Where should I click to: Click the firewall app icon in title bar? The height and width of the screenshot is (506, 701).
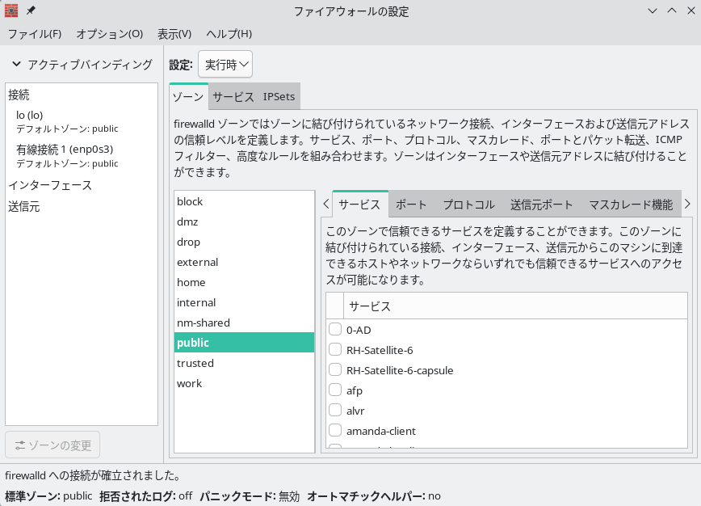12,11
